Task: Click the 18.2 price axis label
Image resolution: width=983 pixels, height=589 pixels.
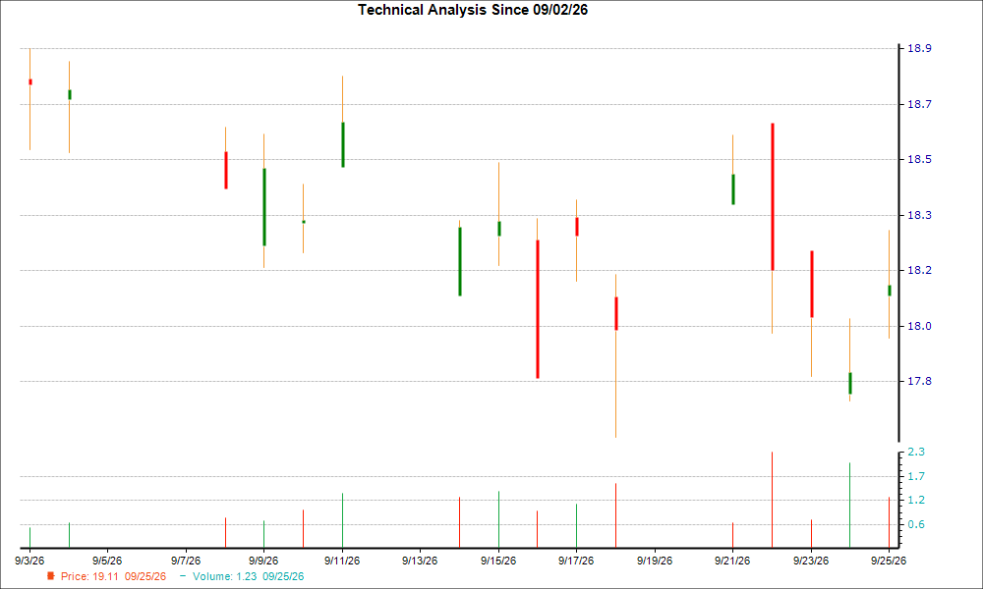Action: pyautogui.click(x=919, y=270)
